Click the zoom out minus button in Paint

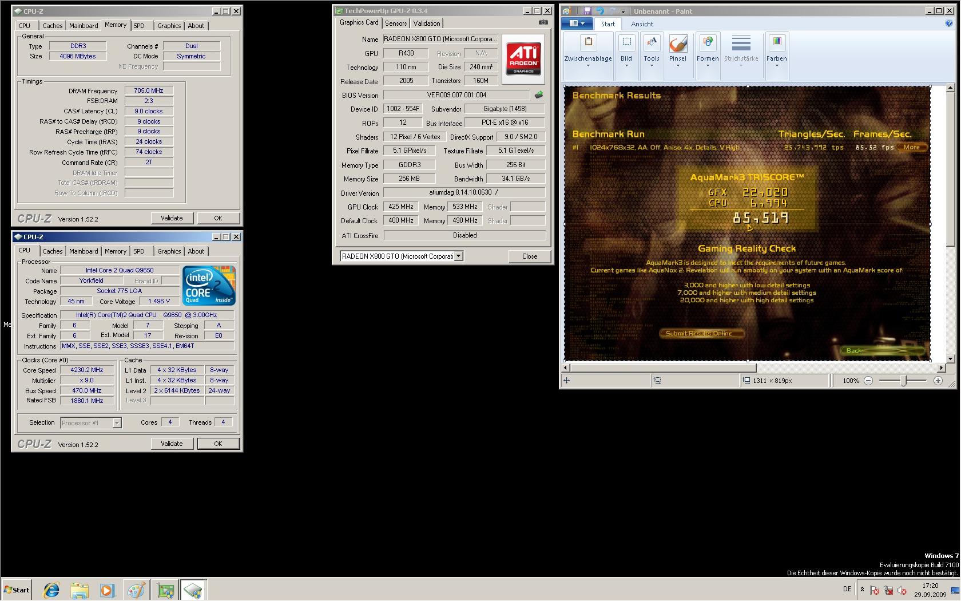[868, 381]
